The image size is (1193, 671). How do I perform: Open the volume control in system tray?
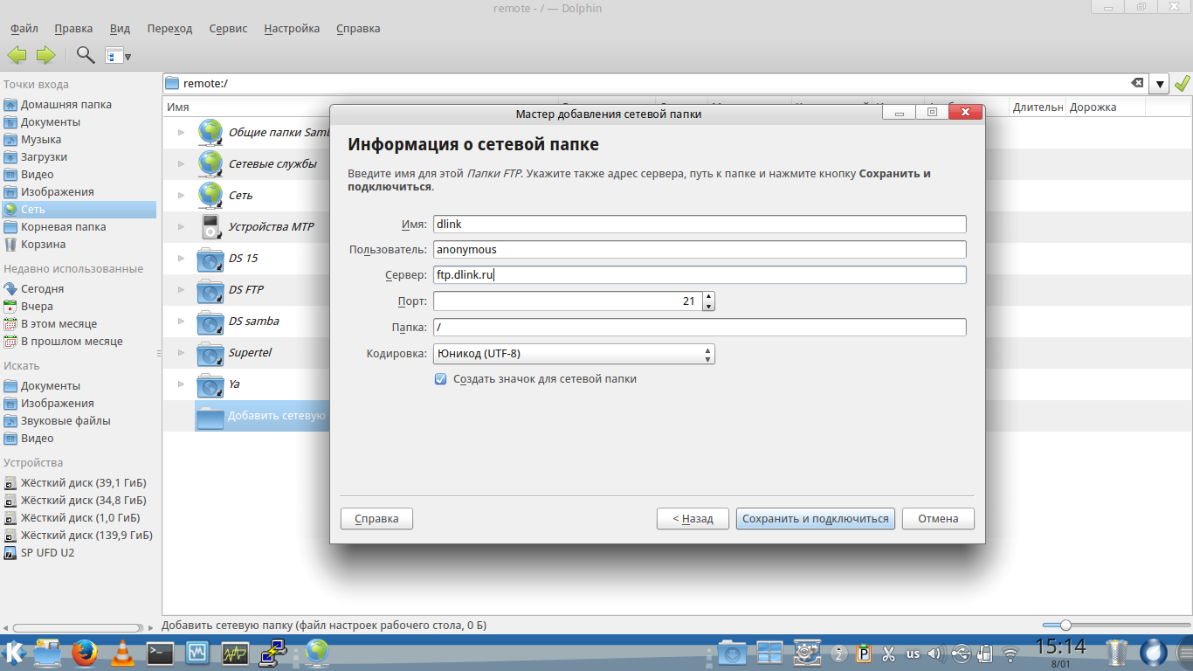click(935, 653)
